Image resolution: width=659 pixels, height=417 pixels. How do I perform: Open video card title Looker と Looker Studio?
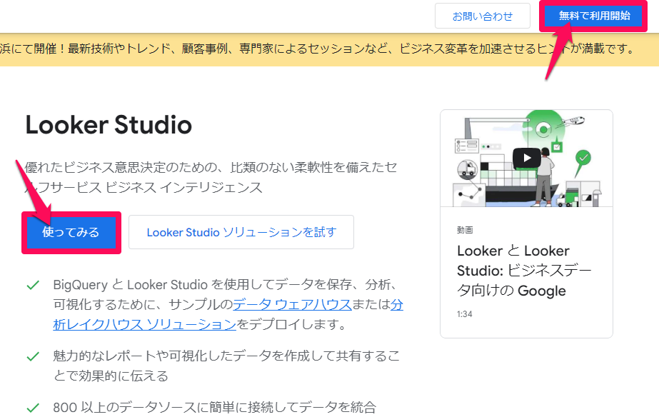(523, 271)
